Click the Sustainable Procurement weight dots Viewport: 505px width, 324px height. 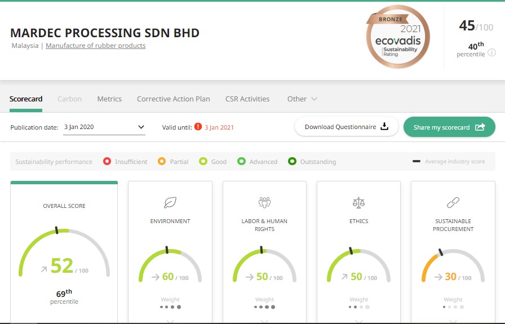coord(453,307)
